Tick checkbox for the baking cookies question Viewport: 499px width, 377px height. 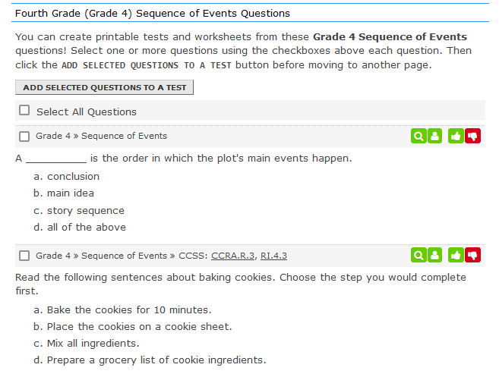(x=24, y=256)
